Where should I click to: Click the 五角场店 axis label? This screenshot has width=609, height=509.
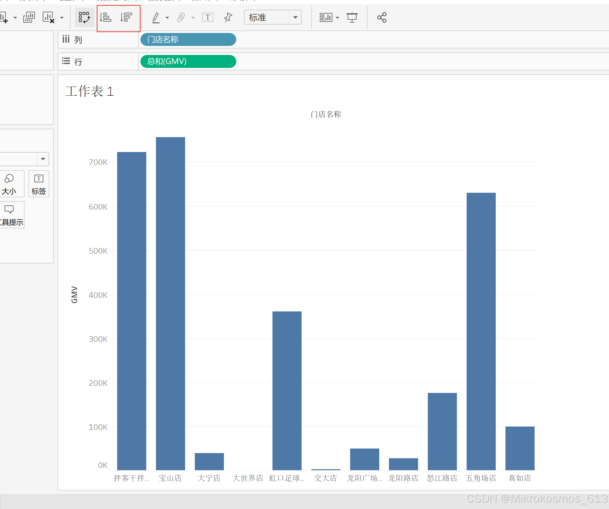coord(481,478)
